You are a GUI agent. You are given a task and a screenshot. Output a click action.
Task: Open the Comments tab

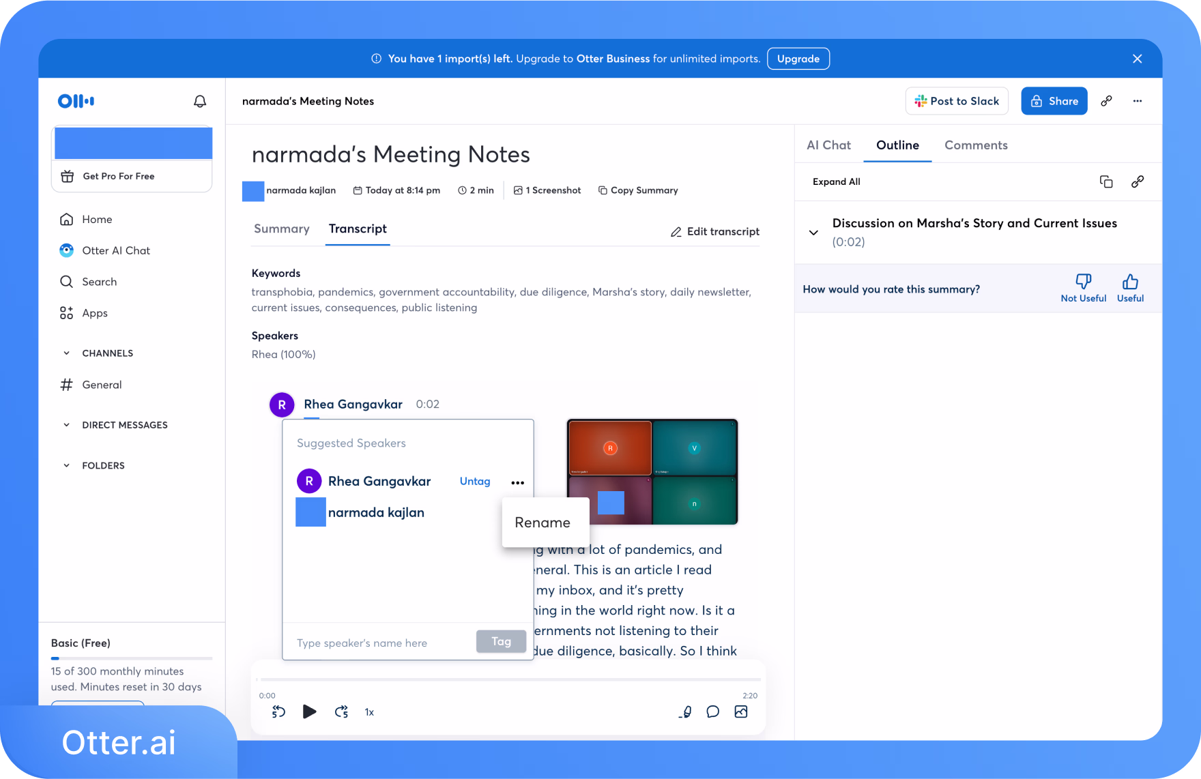click(x=976, y=145)
